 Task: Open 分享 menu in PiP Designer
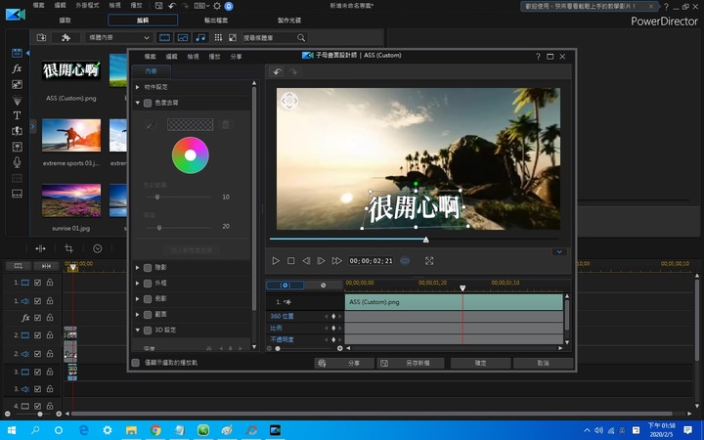tap(237, 57)
